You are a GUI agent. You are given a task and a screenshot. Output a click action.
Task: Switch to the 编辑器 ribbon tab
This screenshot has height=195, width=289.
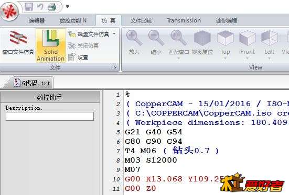click(x=37, y=21)
